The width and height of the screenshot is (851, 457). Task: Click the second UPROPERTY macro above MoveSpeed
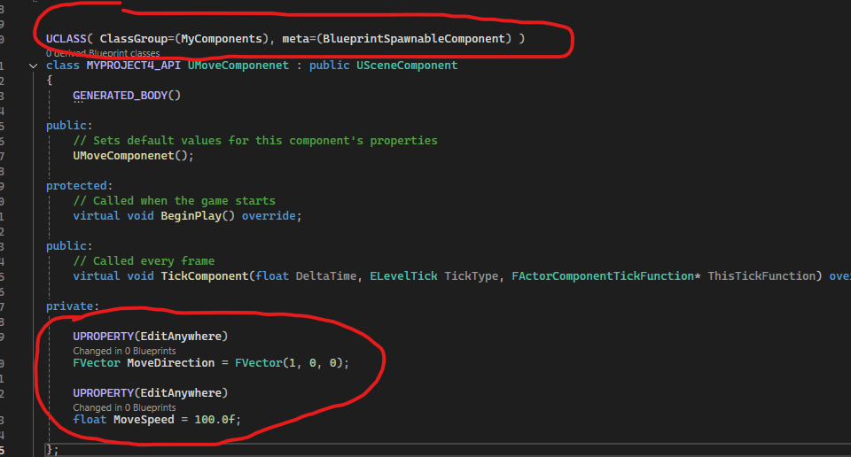pos(150,392)
